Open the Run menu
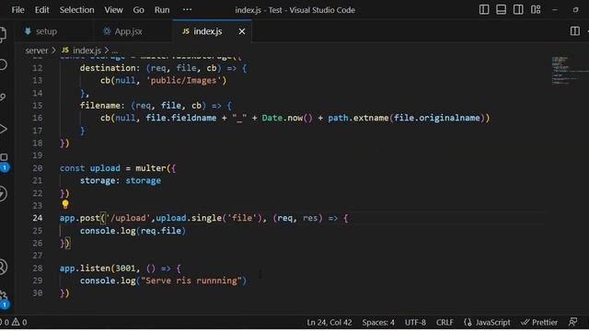 point(162,10)
